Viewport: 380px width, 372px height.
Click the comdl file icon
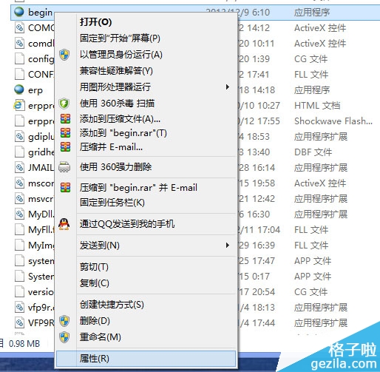coord(19,43)
